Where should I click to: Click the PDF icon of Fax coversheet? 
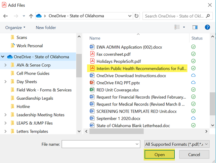point(92,54)
